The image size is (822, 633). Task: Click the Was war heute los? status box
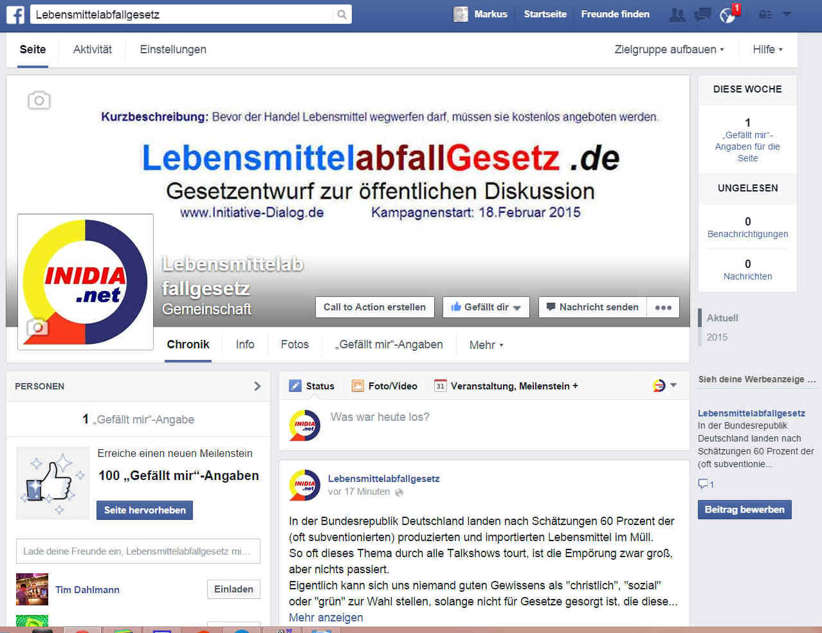(x=484, y=425)
